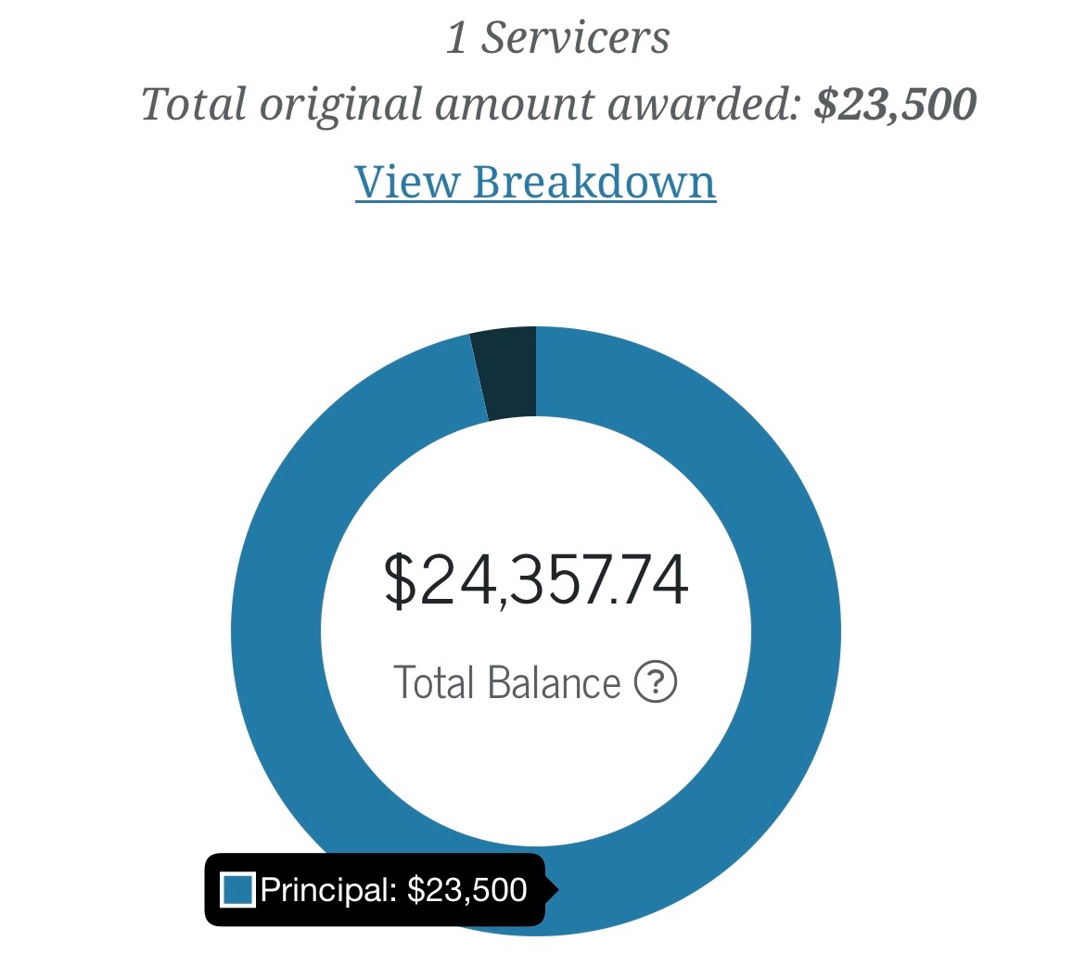This screenshot has height=979, width=1073.
Task: Click the blue swatch in Principal tooltip
Action: click(x=238, y=890)
